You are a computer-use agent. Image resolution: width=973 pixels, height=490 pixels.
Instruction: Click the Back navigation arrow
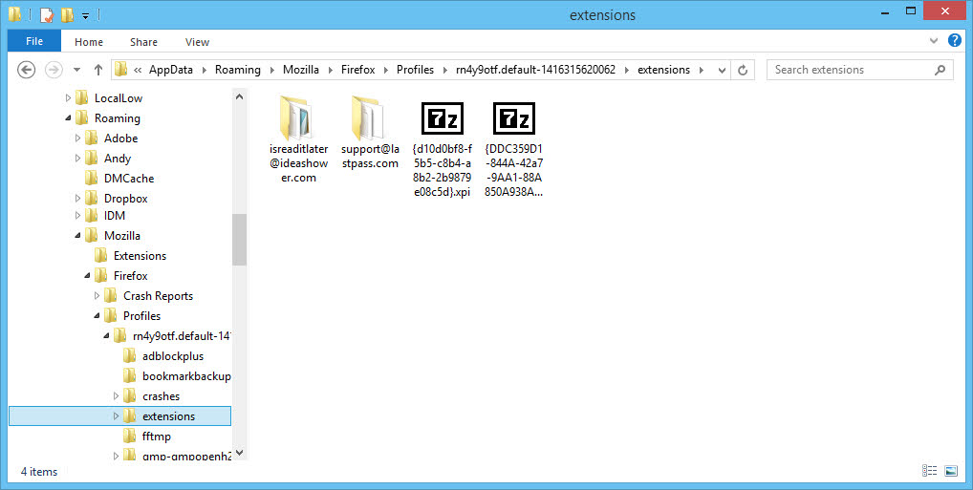pos(26,70)
